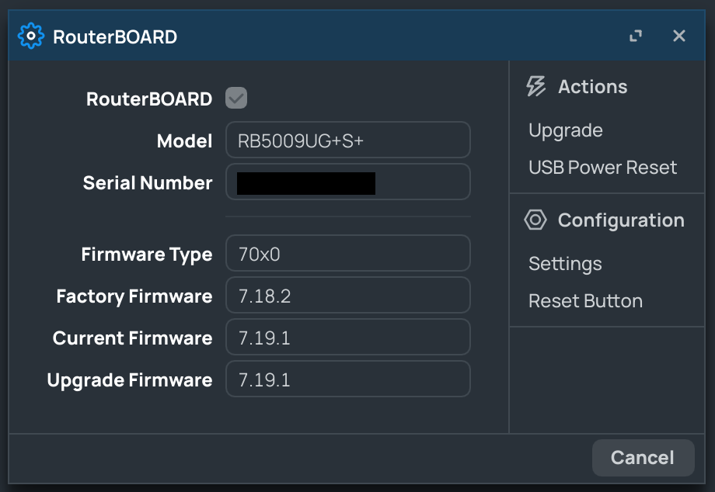The image size is (715, 492).
Task: Click the Factory Firmware field 7.18.2
Action: 348,295
